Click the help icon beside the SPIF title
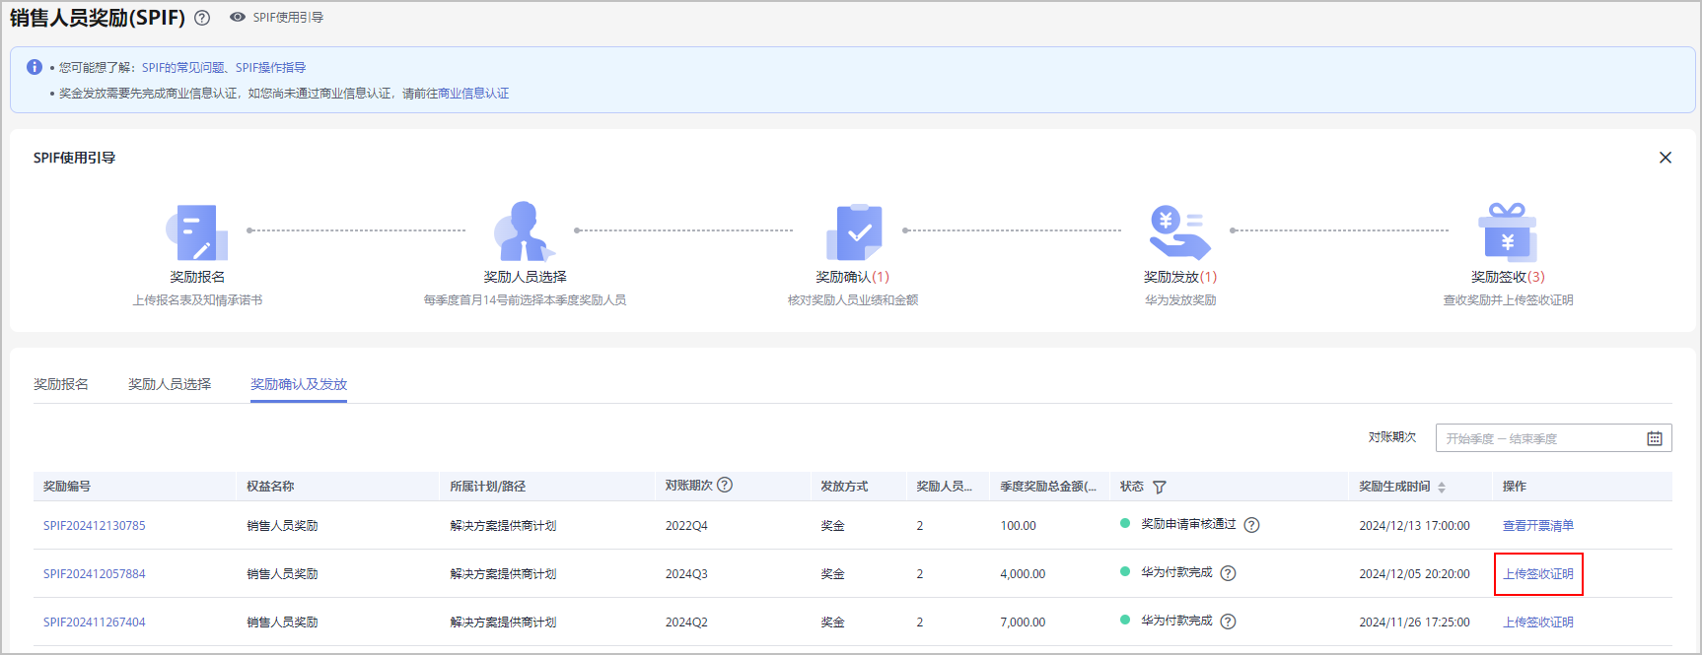Screen dimensions: 1702x655 [202, 18]
